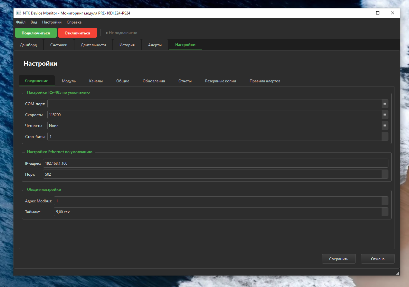Click the green Подключиться button
The width and height of the screenshot is (409, 287).
[x=36, y=33]
